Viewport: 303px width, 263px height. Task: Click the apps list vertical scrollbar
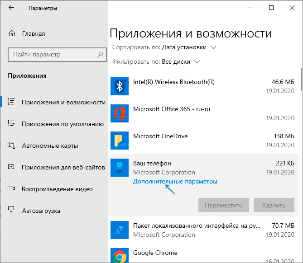click(301, 80)
